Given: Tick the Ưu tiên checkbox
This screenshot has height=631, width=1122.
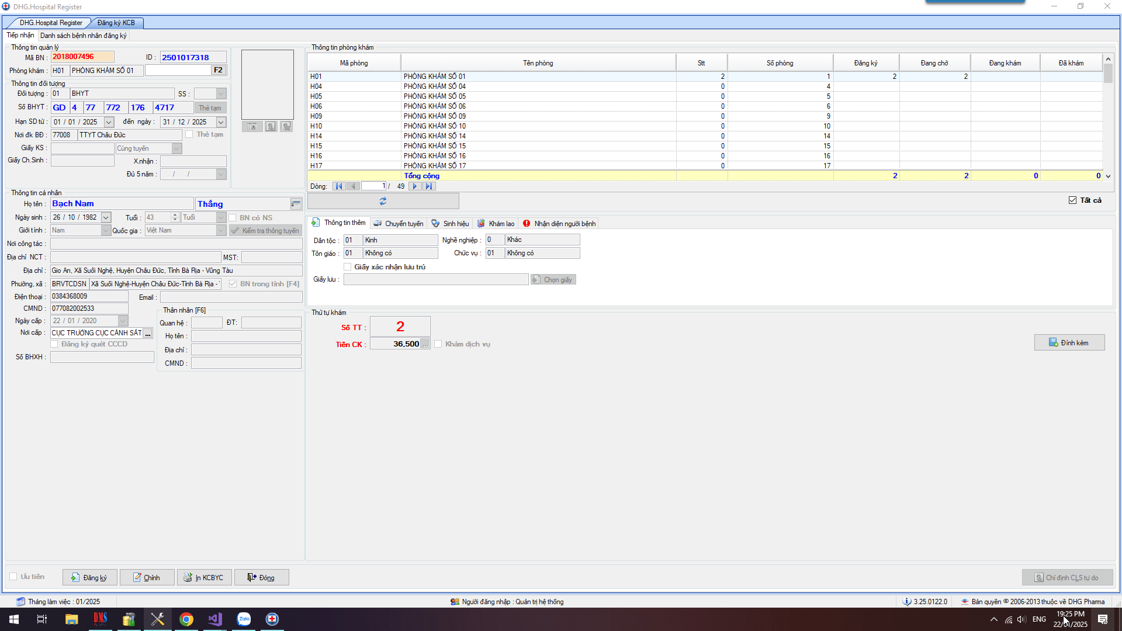Looking at the screenshot, I should (13, 577).
